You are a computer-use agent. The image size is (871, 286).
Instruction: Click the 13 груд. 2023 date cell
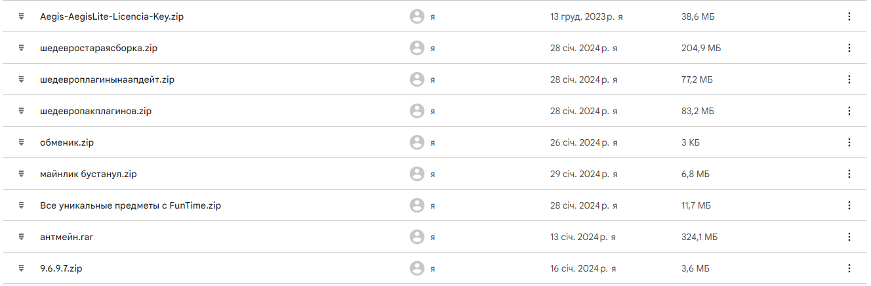(x=586, y=16)
